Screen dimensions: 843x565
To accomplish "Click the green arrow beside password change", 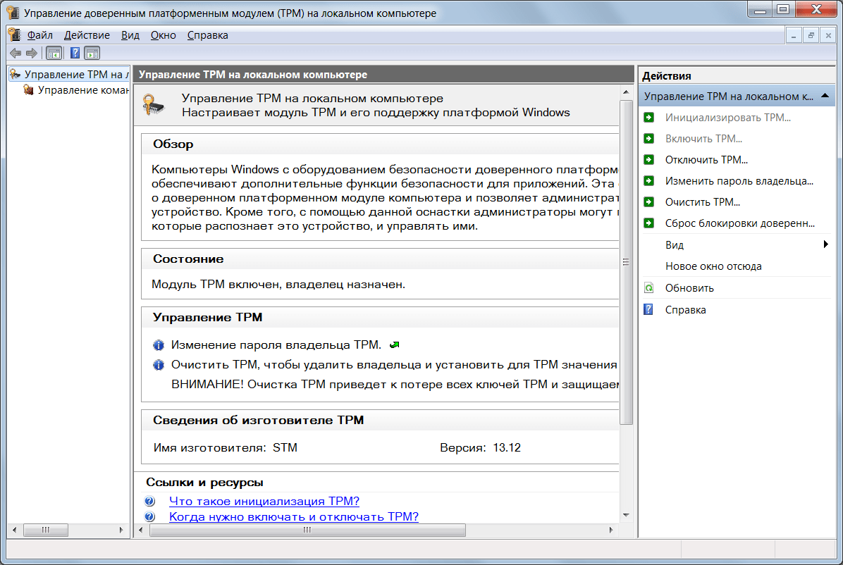I will click(395, 344).
